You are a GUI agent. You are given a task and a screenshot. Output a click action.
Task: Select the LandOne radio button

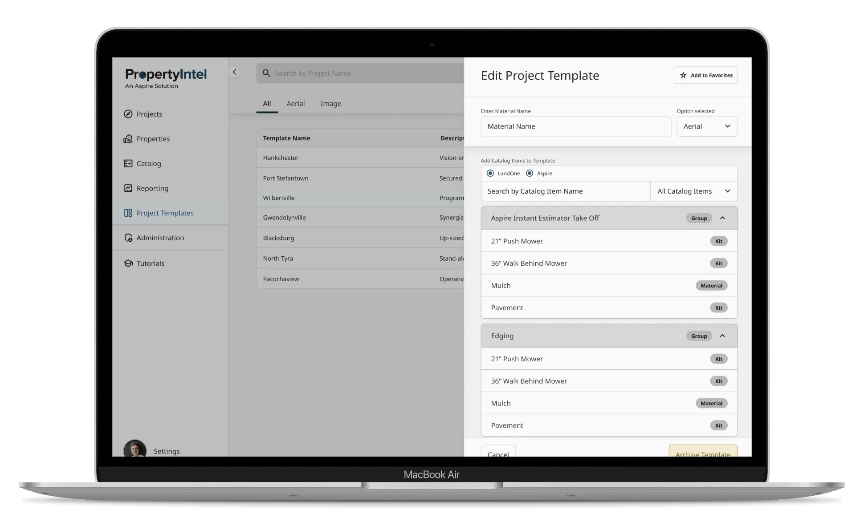click(x=490, y=173)
